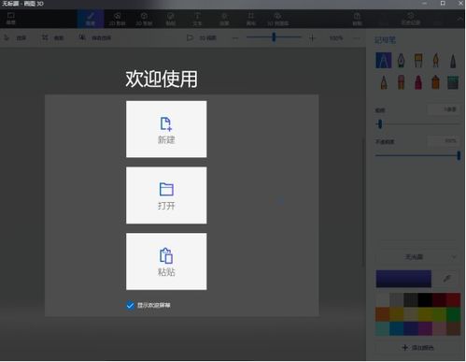
Task: Open the Menu tab at top-left
Action: click(x=11, y=19)
